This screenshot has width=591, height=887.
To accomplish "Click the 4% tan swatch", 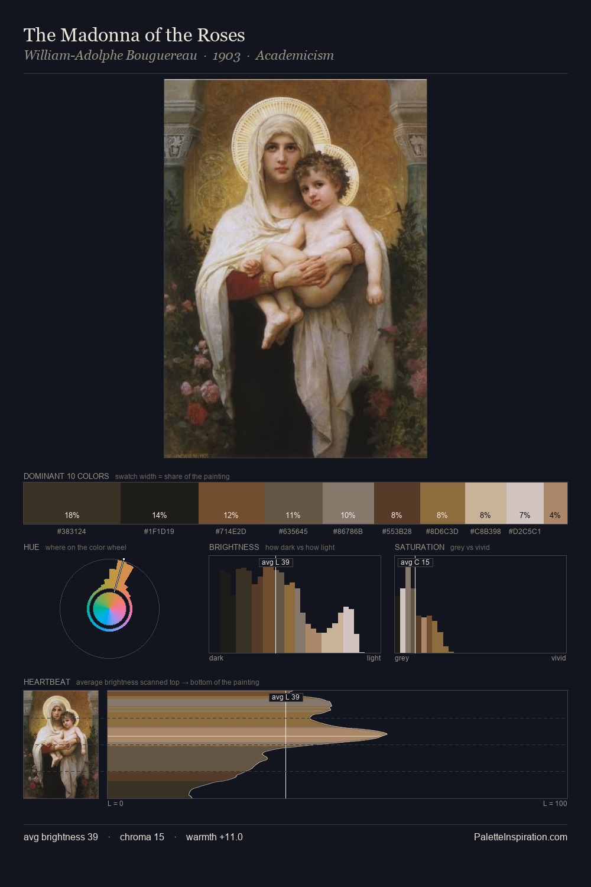I will (556, 503).
